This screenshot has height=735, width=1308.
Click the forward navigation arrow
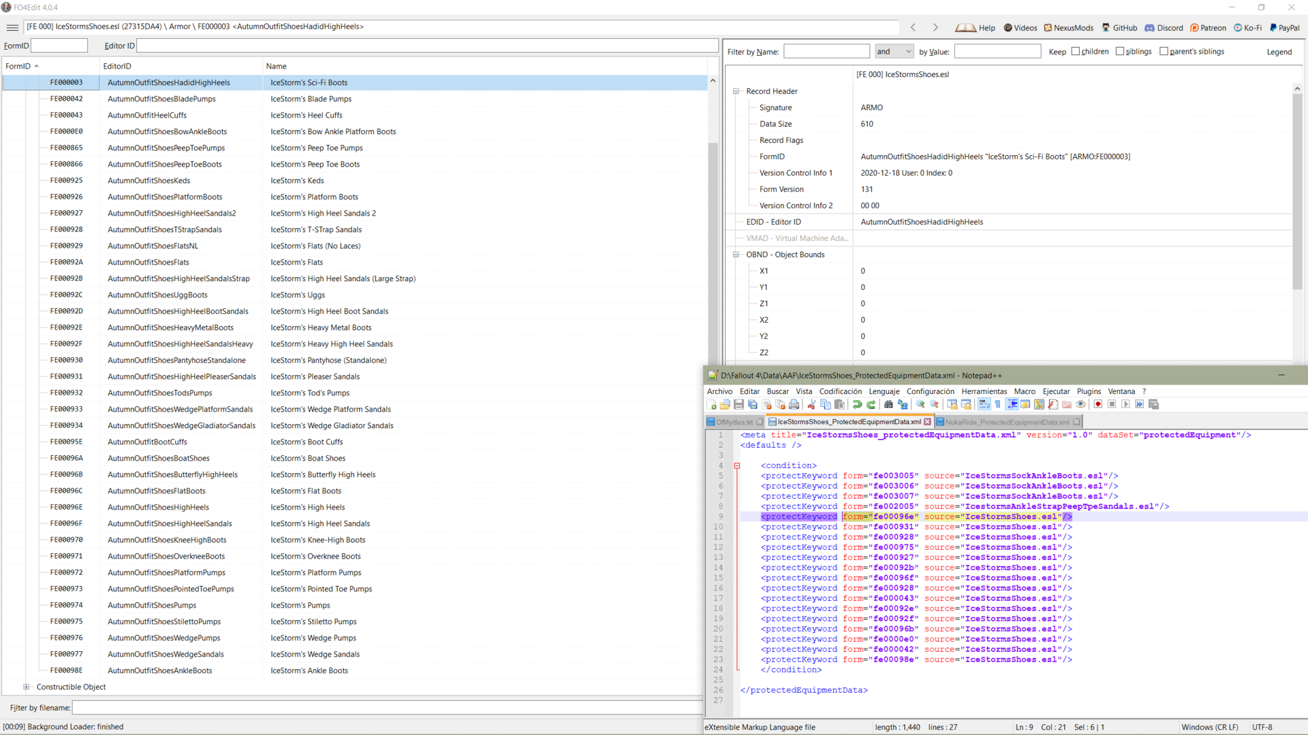tap(935, 27)
